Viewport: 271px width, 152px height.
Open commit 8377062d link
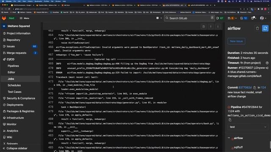point(245,87)
